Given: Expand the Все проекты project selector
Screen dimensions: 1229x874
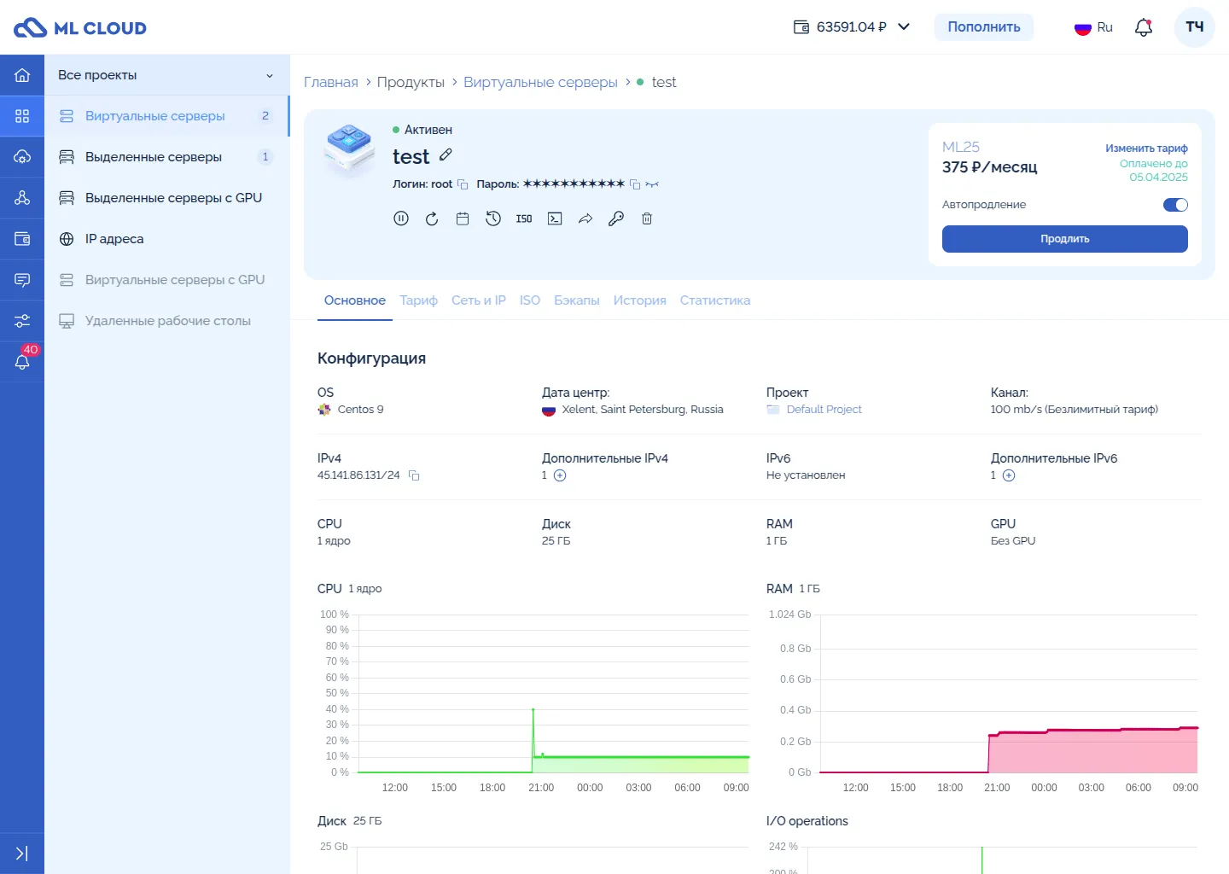Looking at the screenshot, I should 167,75.
